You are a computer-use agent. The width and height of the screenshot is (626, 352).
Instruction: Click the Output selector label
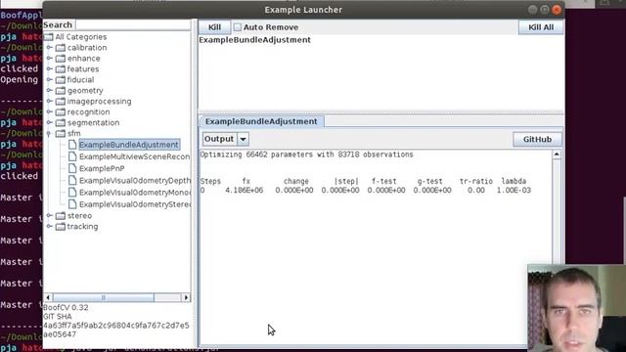219,139
